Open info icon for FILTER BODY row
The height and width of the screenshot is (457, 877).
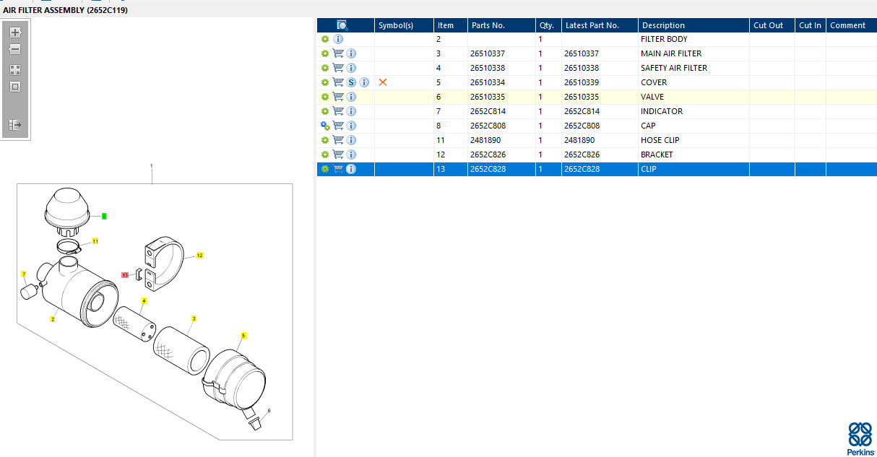pyautogui.click(x=338, y=39)
